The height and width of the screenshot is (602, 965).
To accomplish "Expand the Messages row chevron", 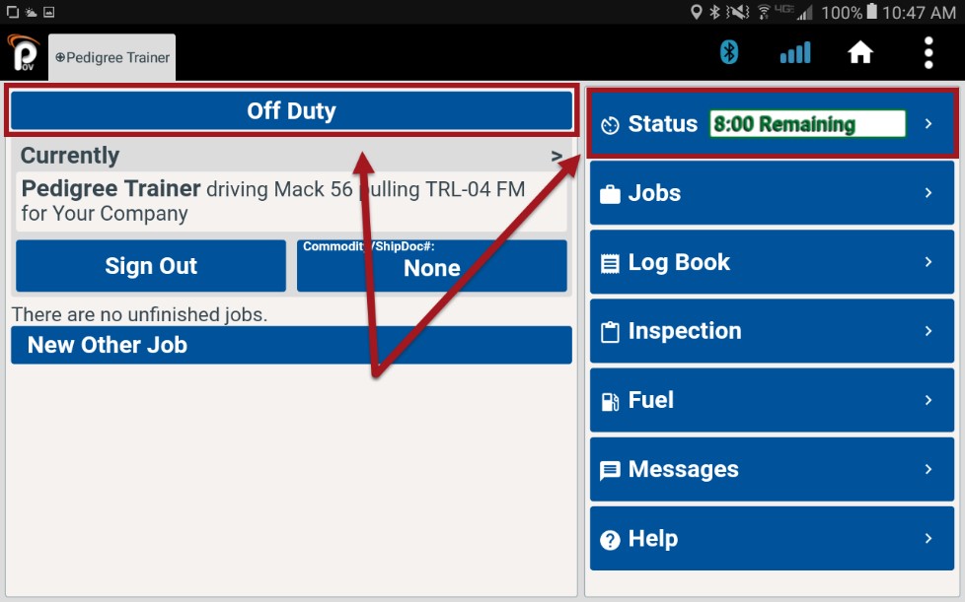I will 928,469.
